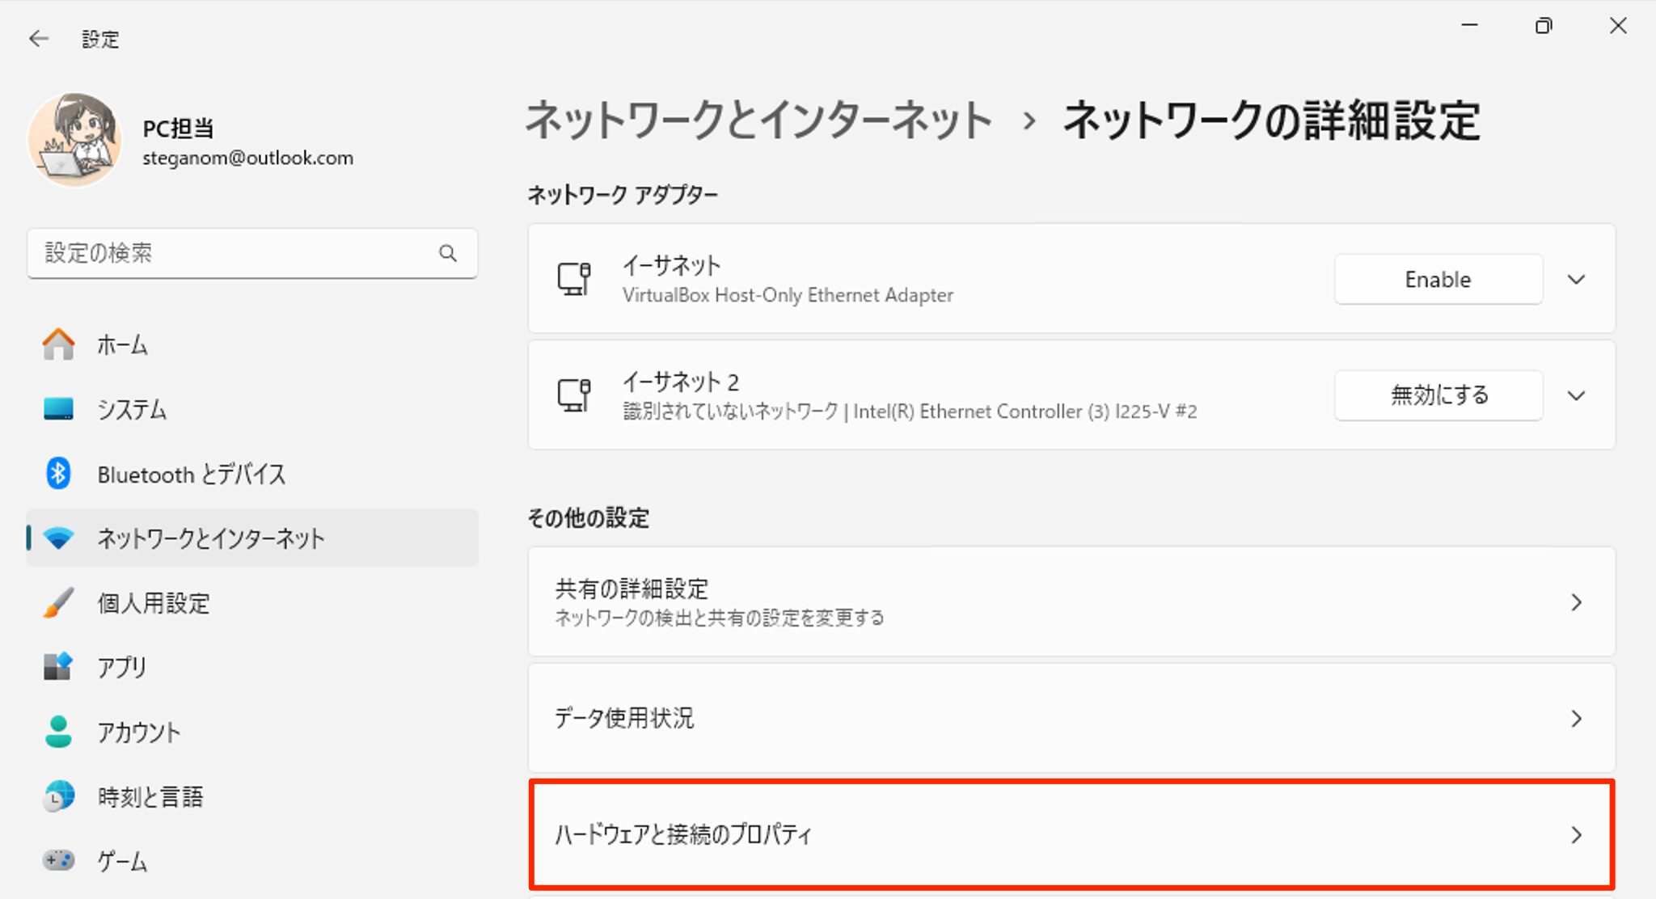Open the ゲーム controller icon
Screen dimensions: 1656x899
pos(59,861)
